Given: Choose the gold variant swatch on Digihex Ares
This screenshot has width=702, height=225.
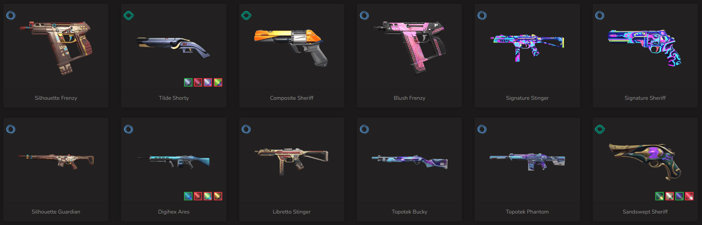Looking at the screenshot, I should (x=218, y=196).
